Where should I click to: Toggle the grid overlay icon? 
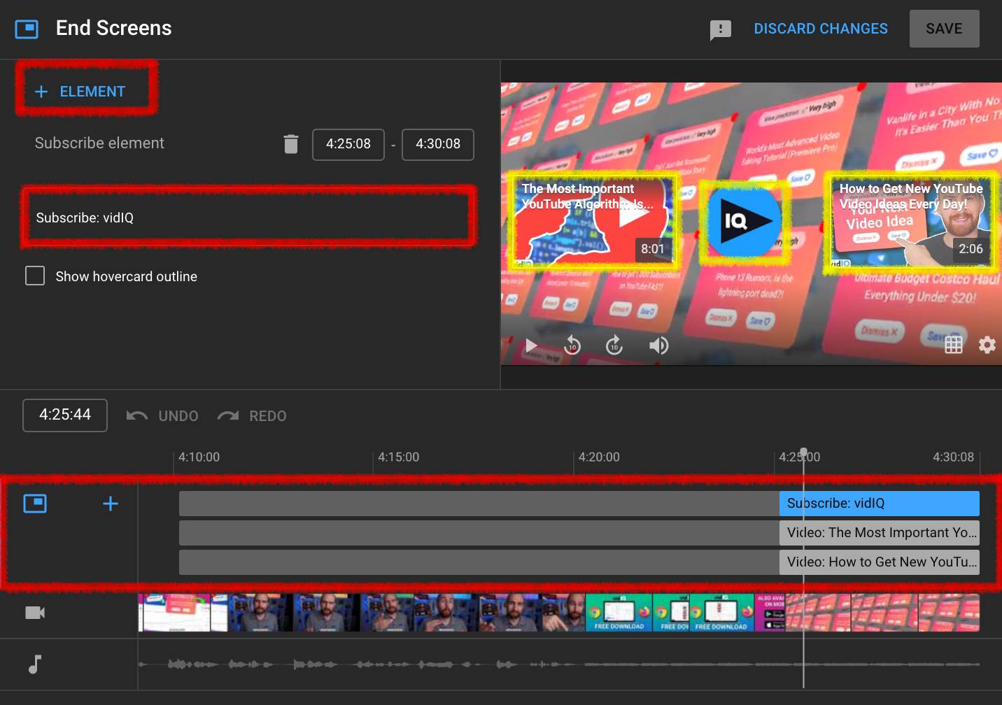[954, 345]
